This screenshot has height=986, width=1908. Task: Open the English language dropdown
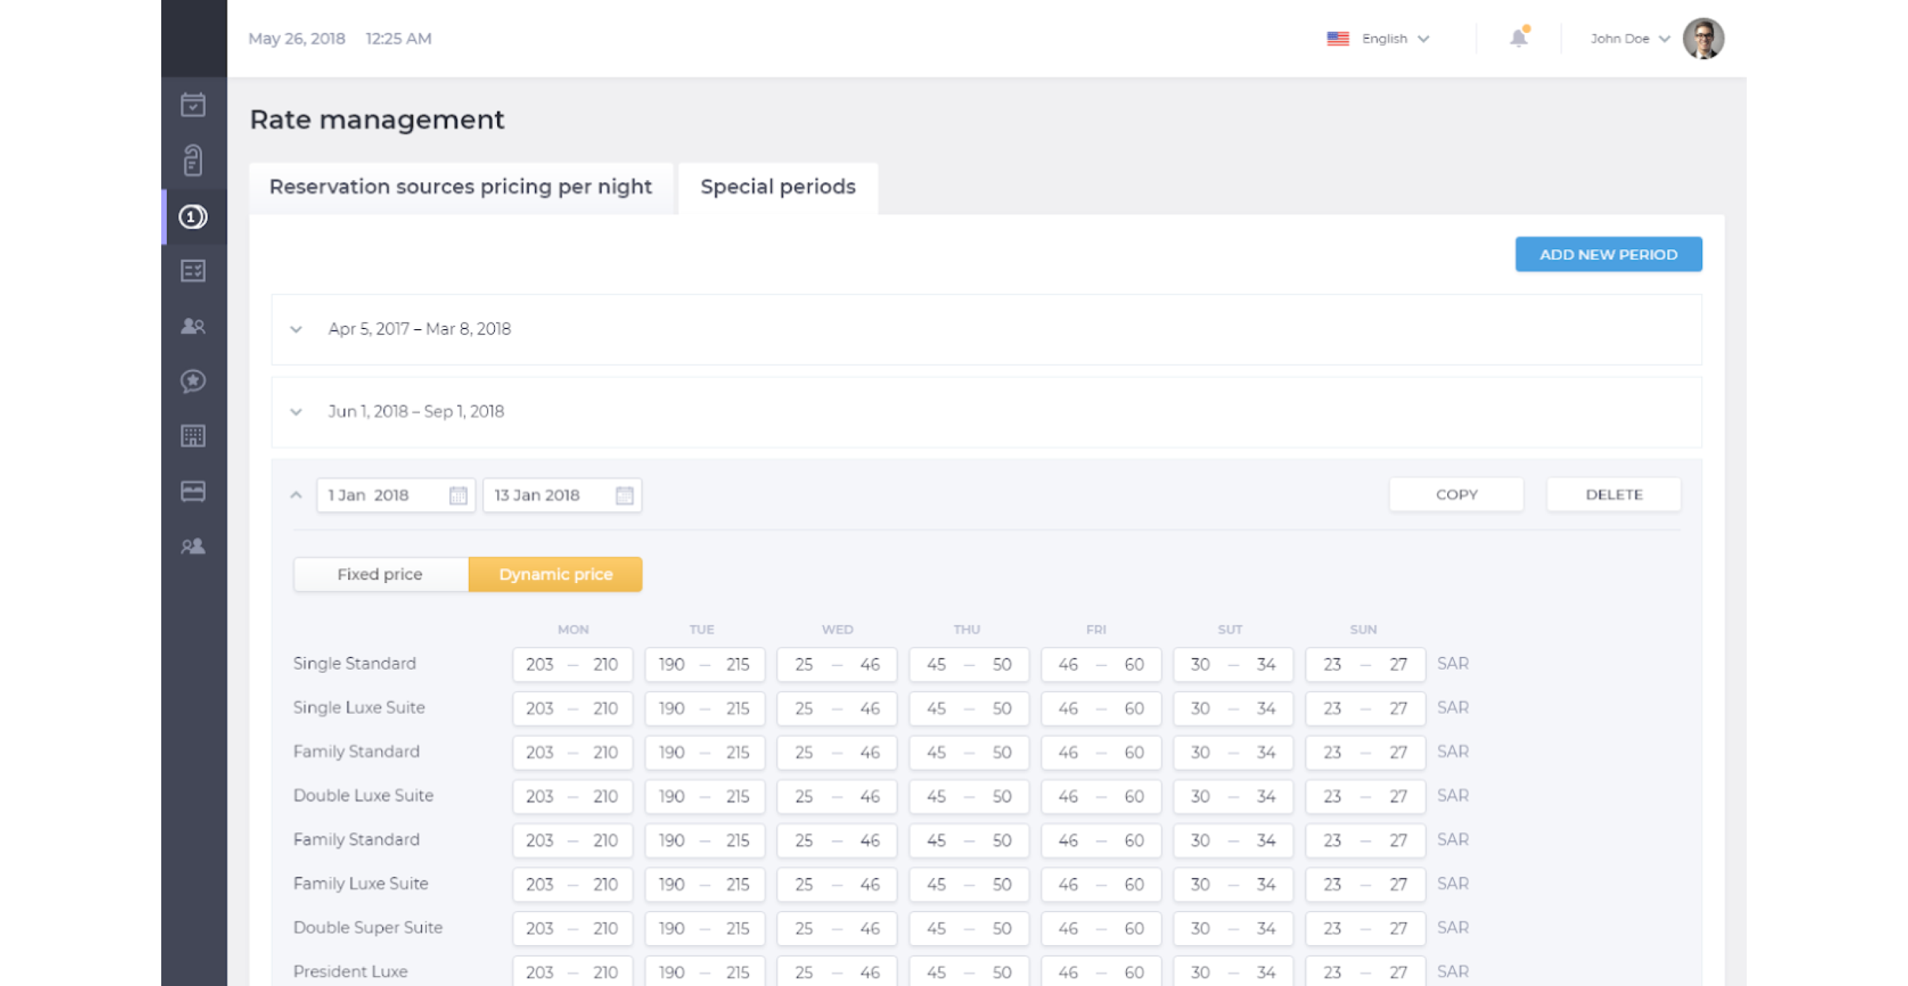point(1379,38)
